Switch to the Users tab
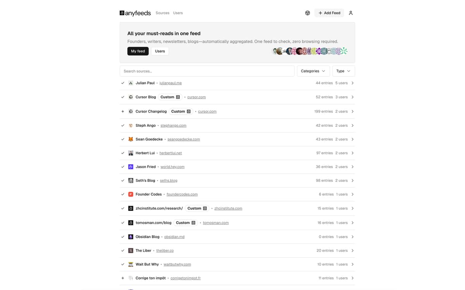The image size is (465, 290). (160, 51)
